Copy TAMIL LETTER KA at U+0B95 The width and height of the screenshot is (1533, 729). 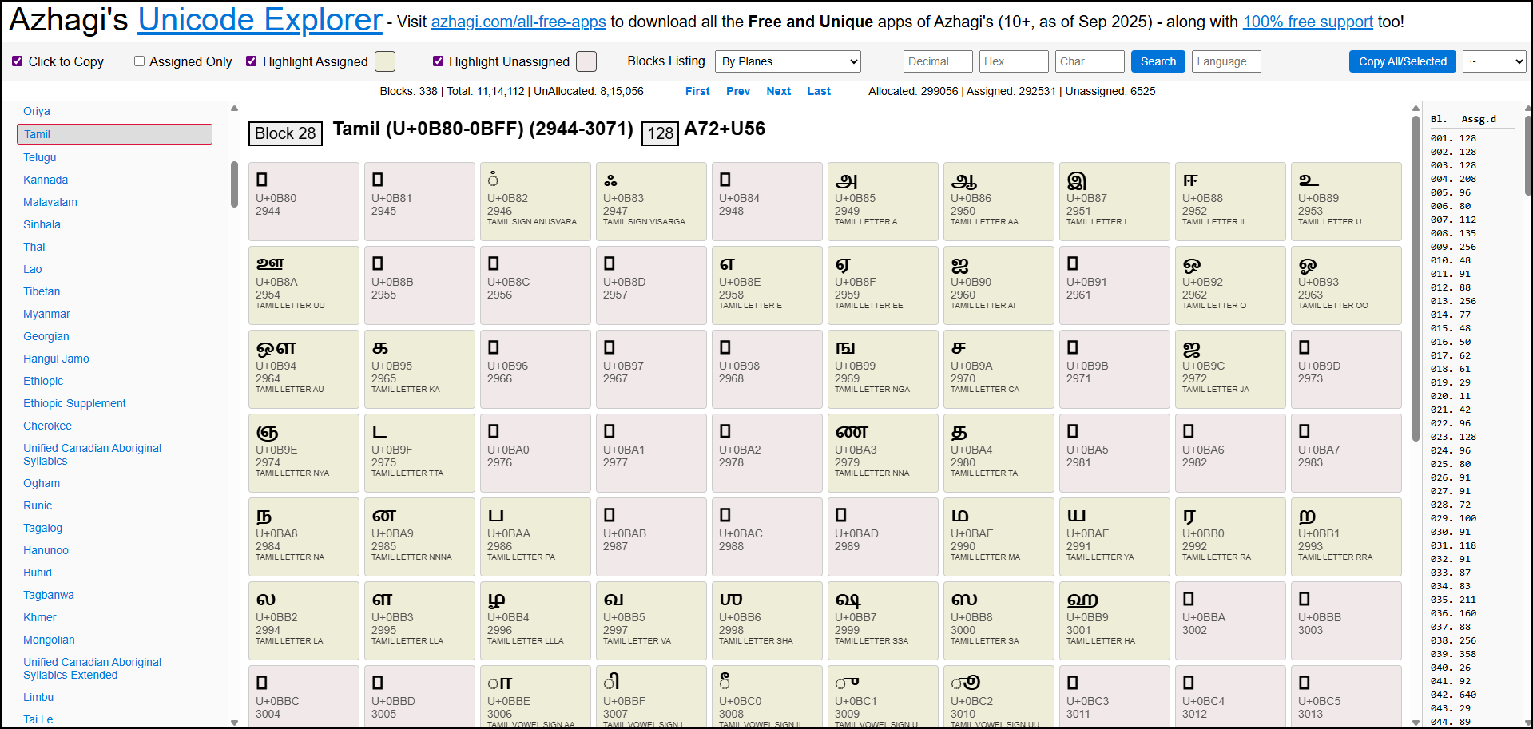(419, 369)
